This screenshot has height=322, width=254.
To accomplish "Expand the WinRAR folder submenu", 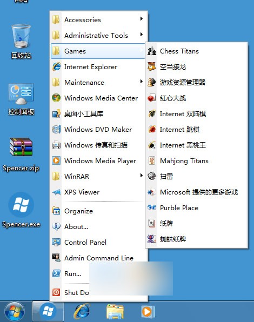I will tap(98, 177).
